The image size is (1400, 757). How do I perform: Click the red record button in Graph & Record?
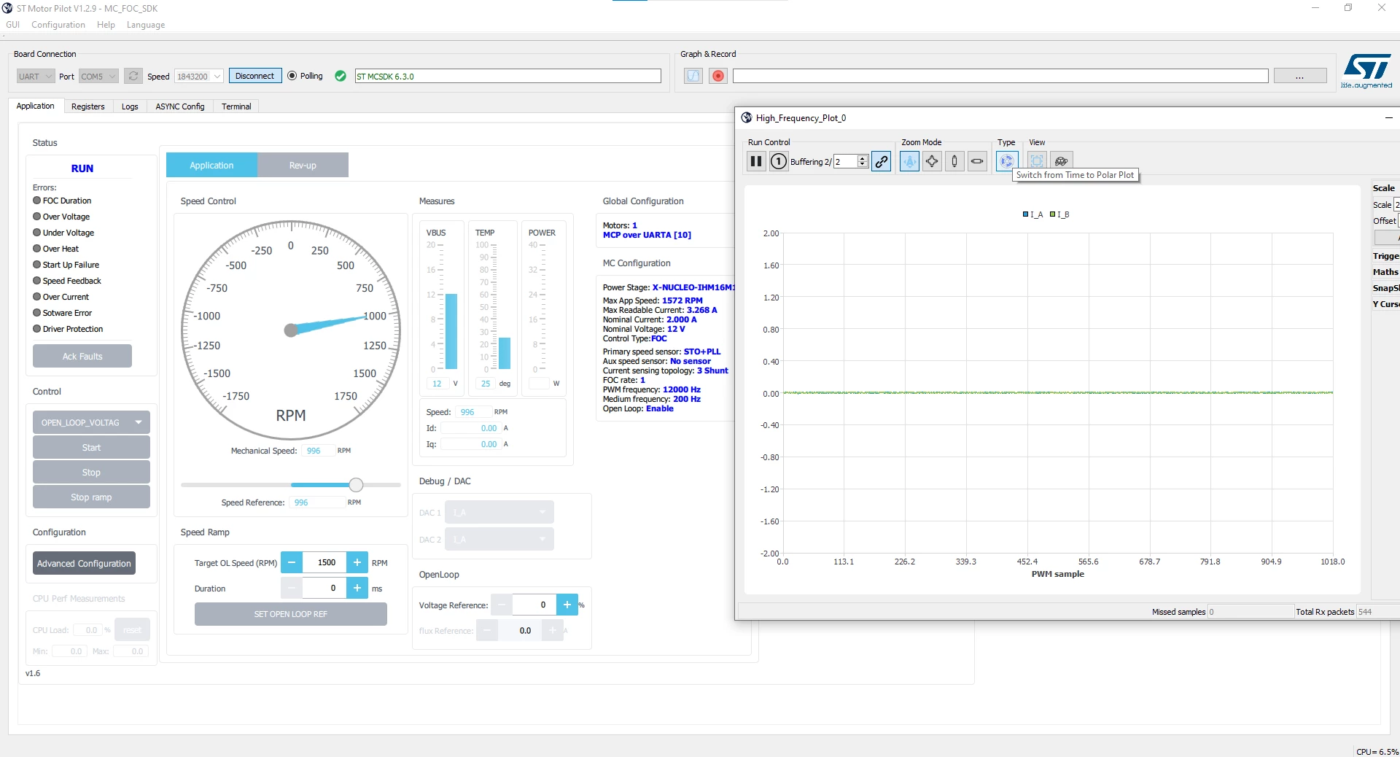(x=718, y=76)
